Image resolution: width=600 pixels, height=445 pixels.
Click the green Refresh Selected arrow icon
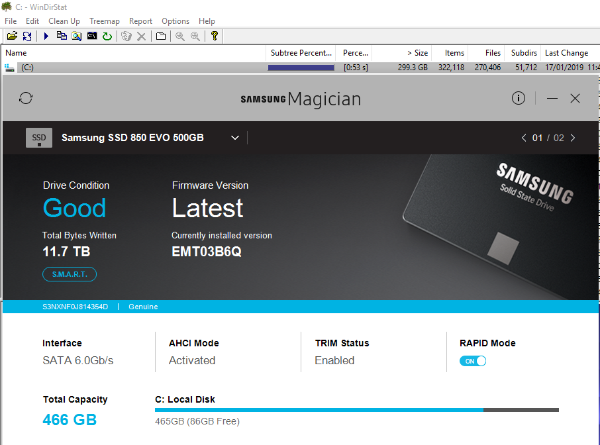click(107, 36)
